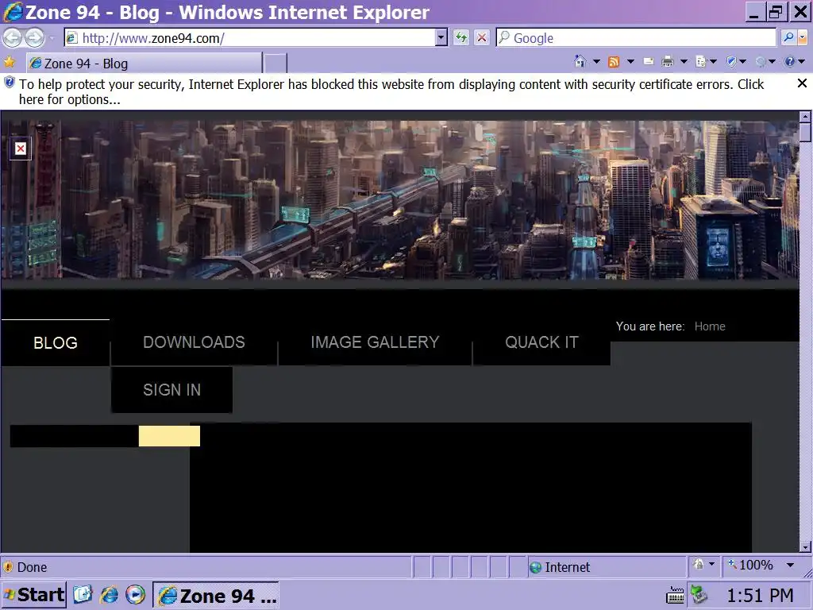Viewport: 813px width, 610px height.
Task: Expand the Help dropdown arrow
Action: [x=802, y=62]
